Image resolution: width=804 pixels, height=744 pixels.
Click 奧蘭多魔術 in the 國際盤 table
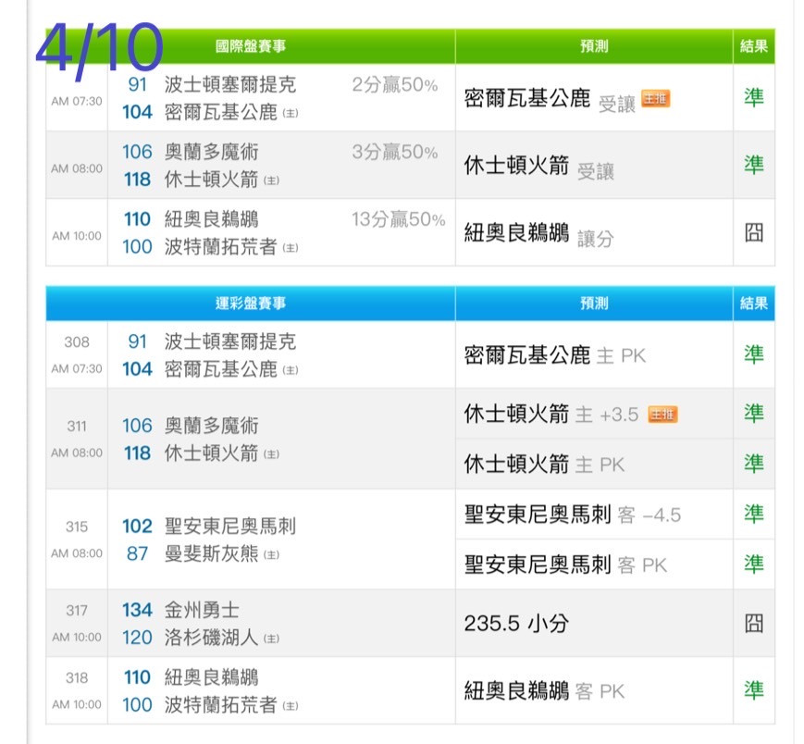pos(211,153)
